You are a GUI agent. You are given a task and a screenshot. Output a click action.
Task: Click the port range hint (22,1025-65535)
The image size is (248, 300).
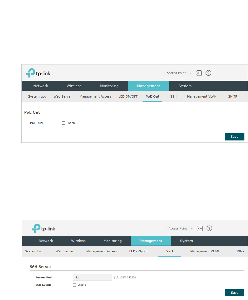[125, 277]
